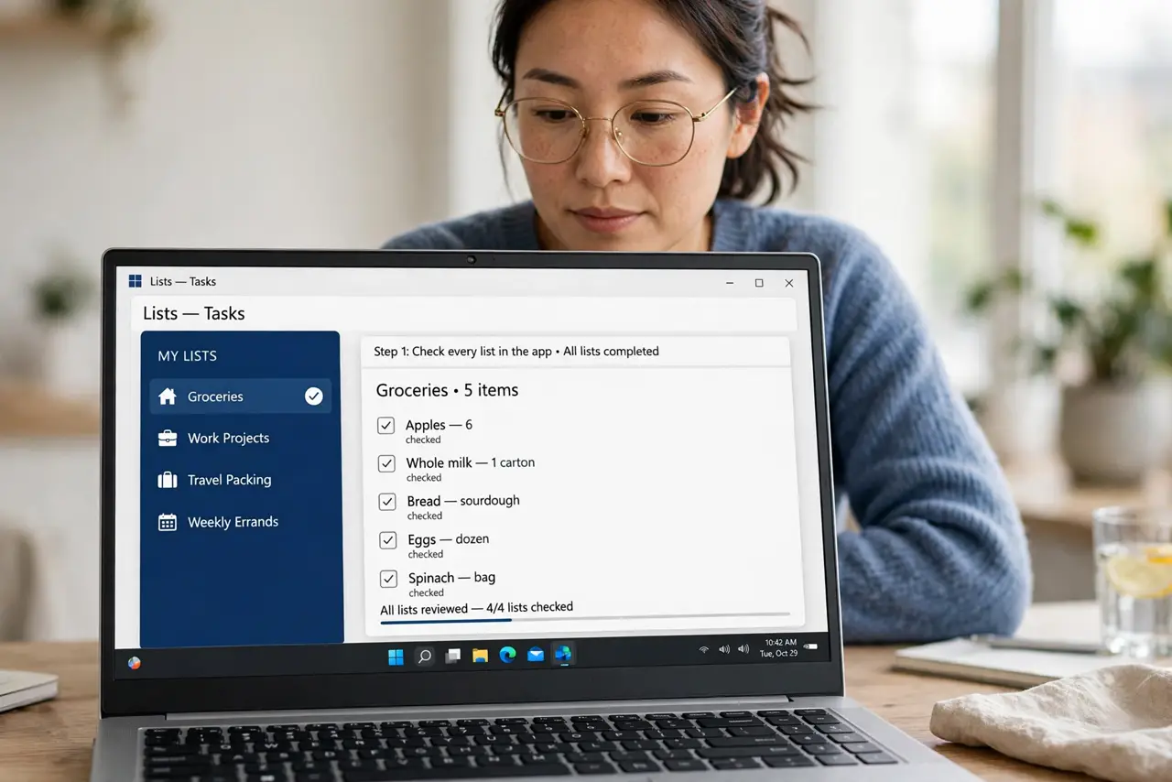Click the completed checkmark badge on Groceries

click(x=313, y=396)
